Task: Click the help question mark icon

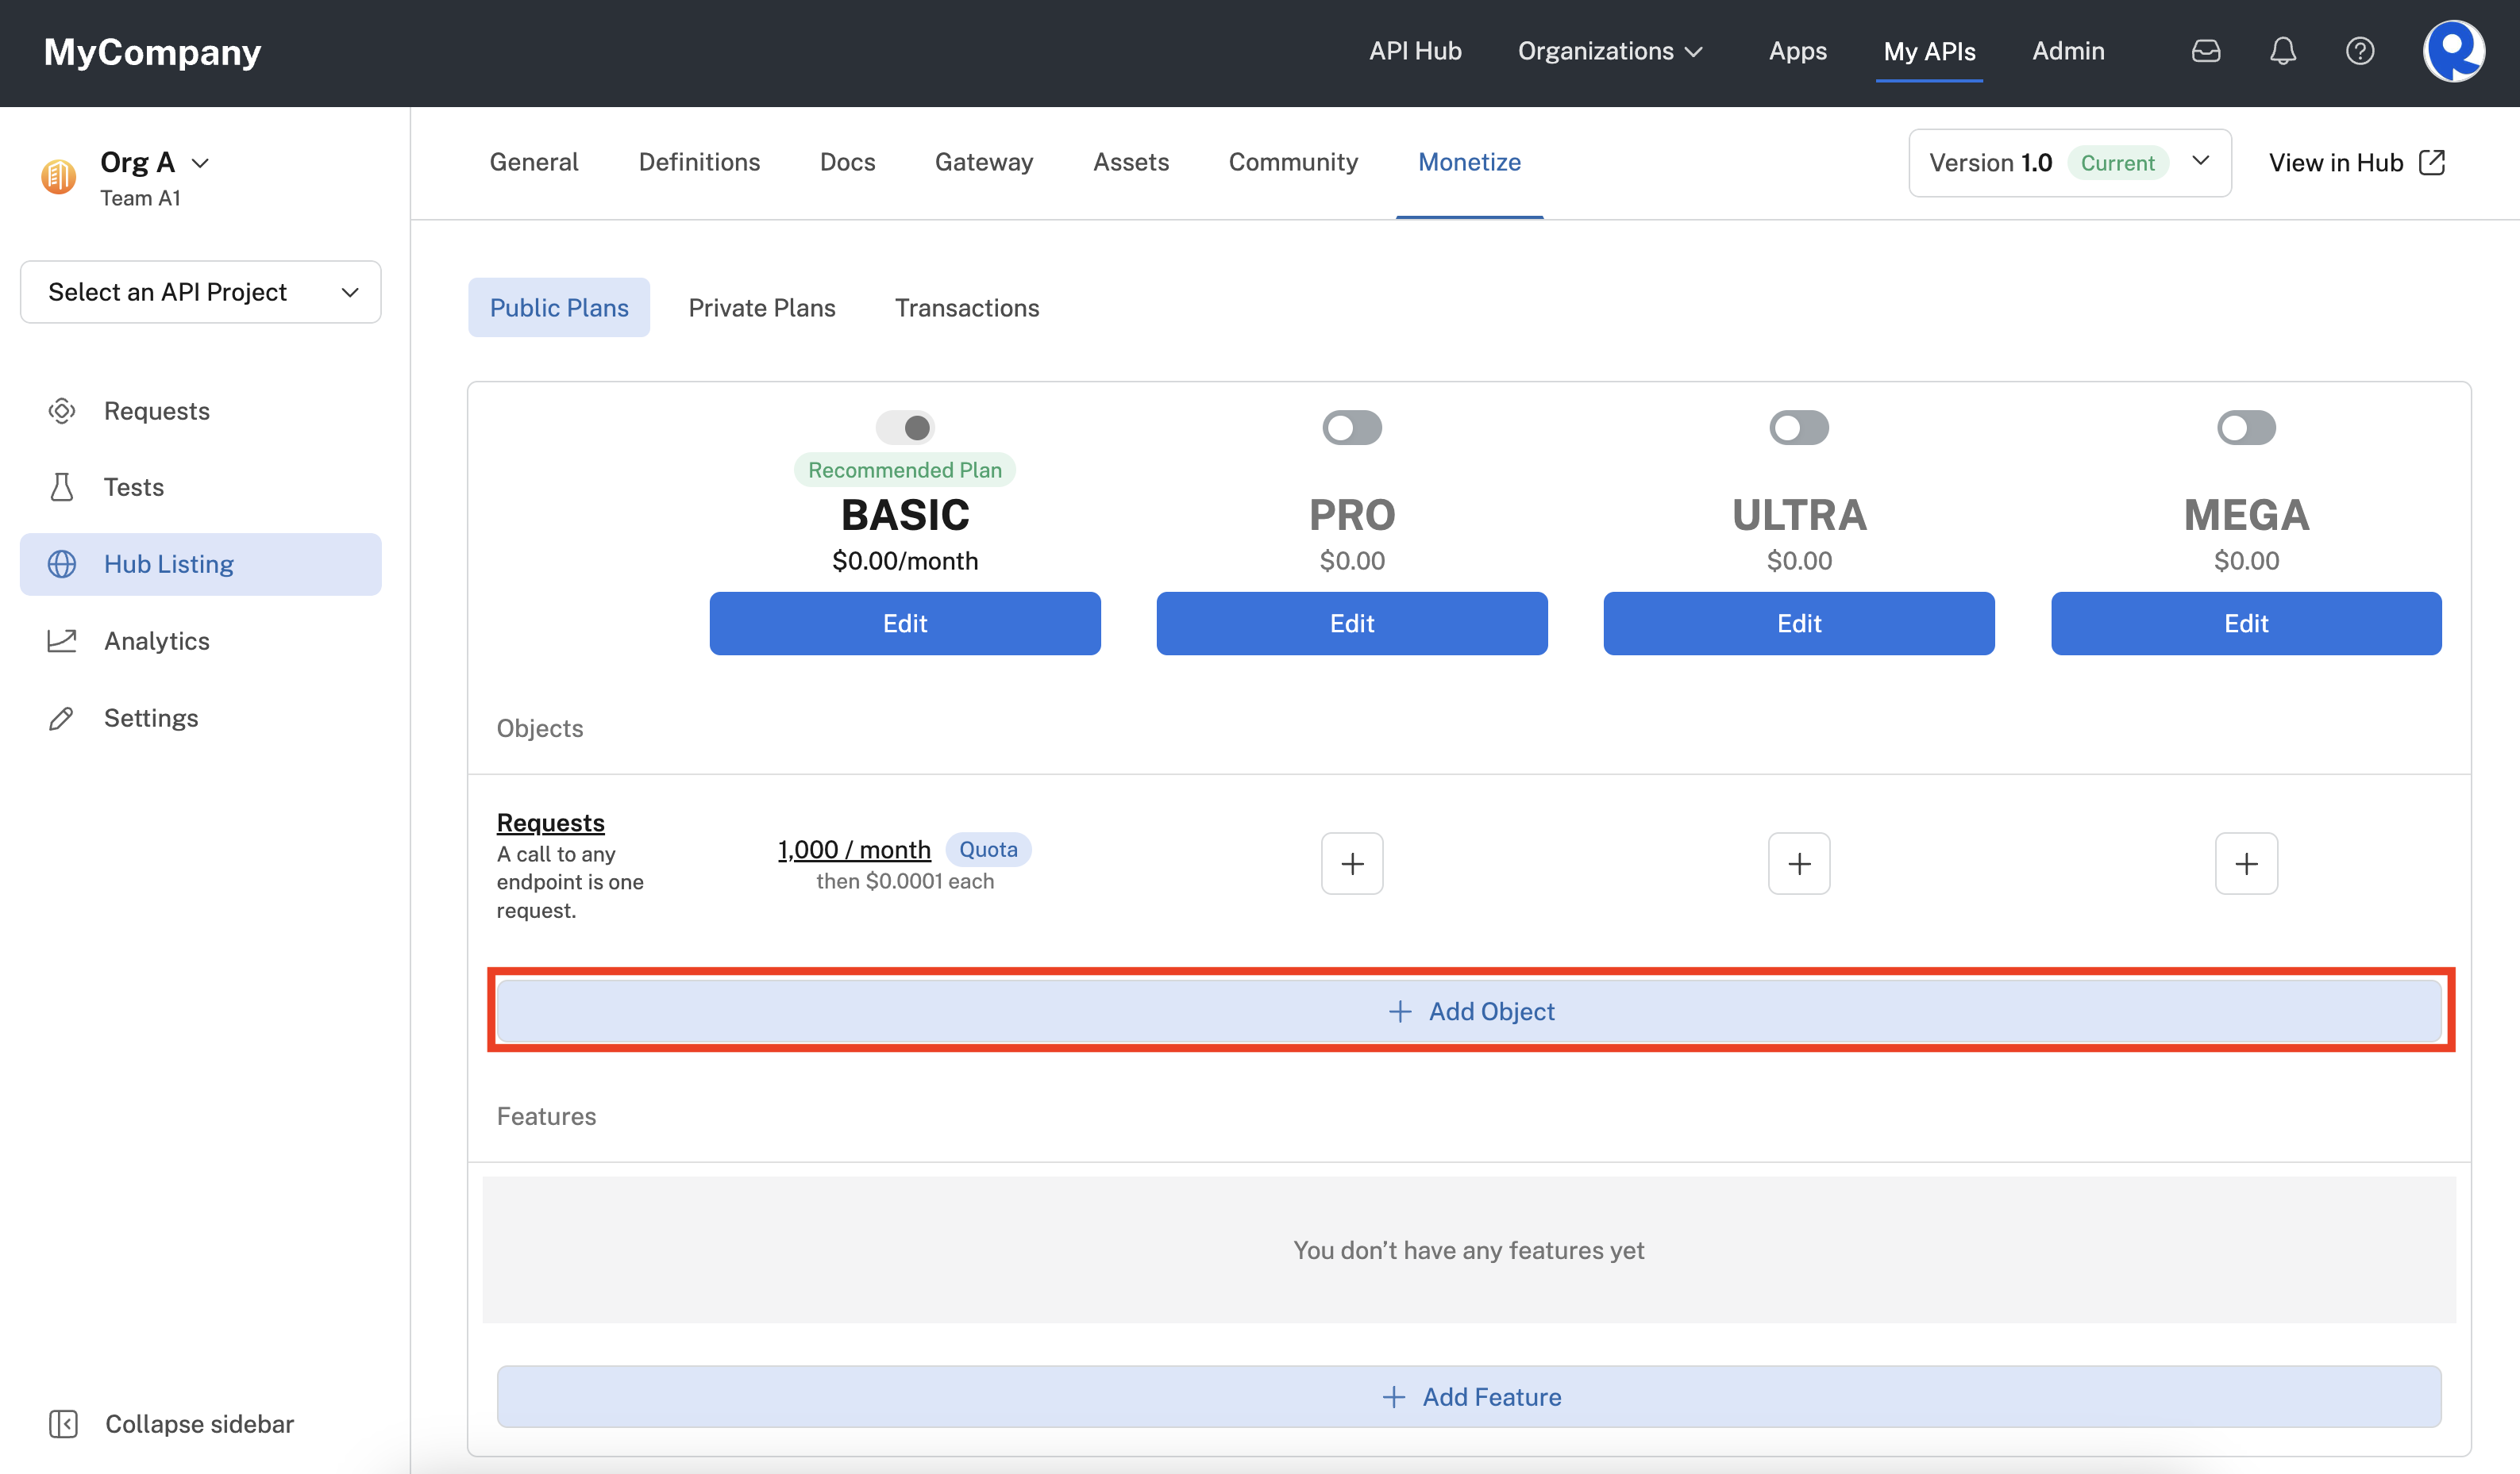Action: pos(2360,51)
